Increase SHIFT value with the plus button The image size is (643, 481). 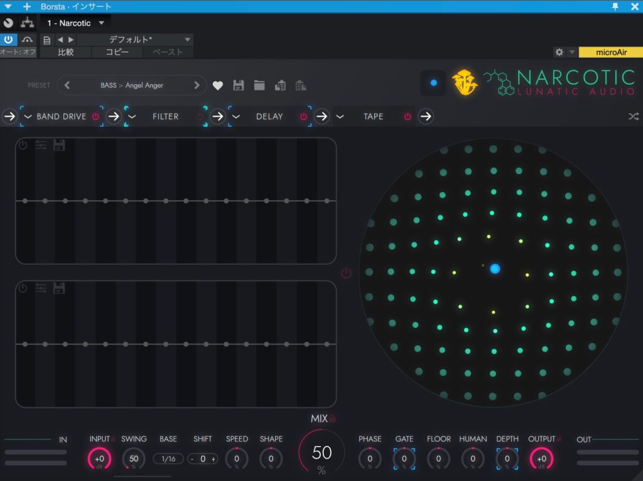coord(213,459)
